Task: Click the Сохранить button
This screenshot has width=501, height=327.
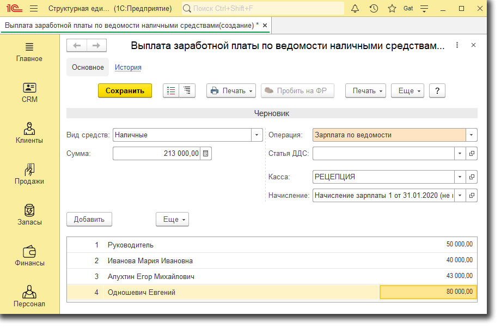Action: tap(125, 91)
